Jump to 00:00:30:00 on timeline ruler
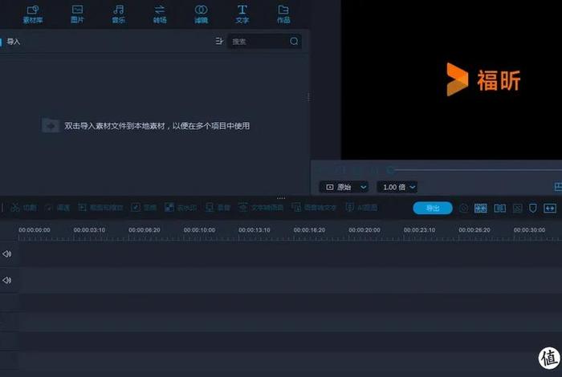The width and height of the screenshot is (562, 377). [529, 230]
